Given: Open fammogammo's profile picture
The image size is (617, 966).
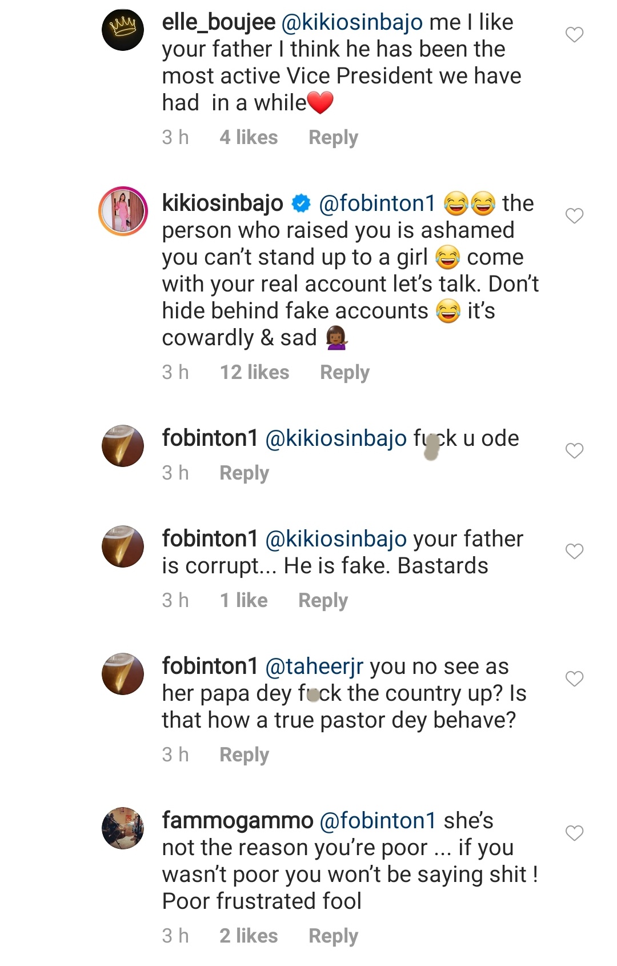Looking at the screenshot, I should (123, 828).
